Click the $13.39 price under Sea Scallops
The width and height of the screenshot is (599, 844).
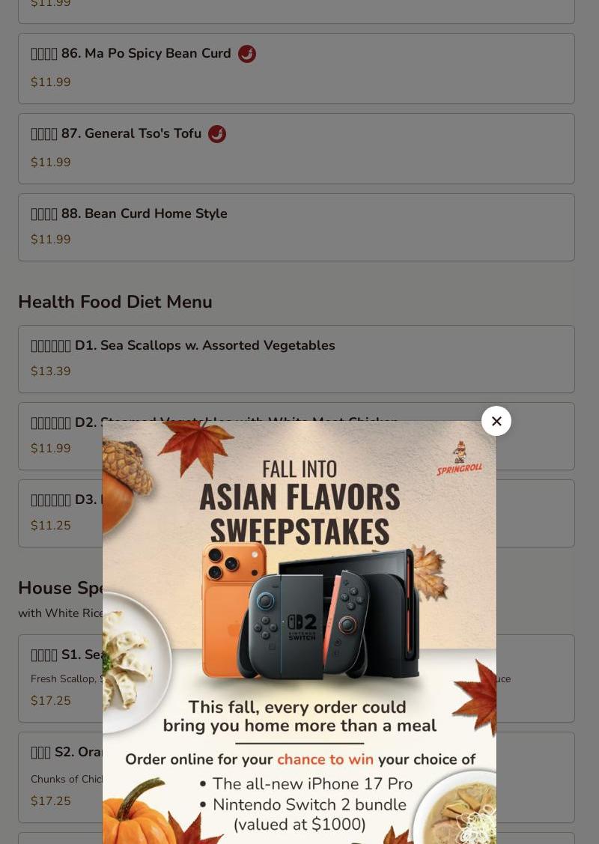pos(51,371)
